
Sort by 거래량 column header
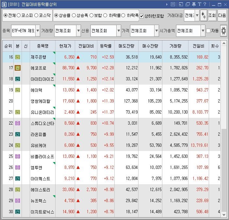[175, 46]
